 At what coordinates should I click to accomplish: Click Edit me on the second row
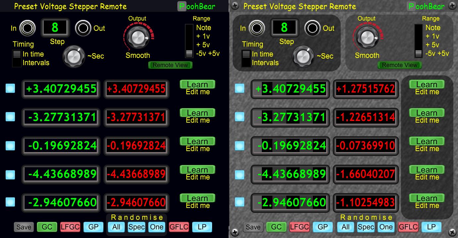pos(198,120)
